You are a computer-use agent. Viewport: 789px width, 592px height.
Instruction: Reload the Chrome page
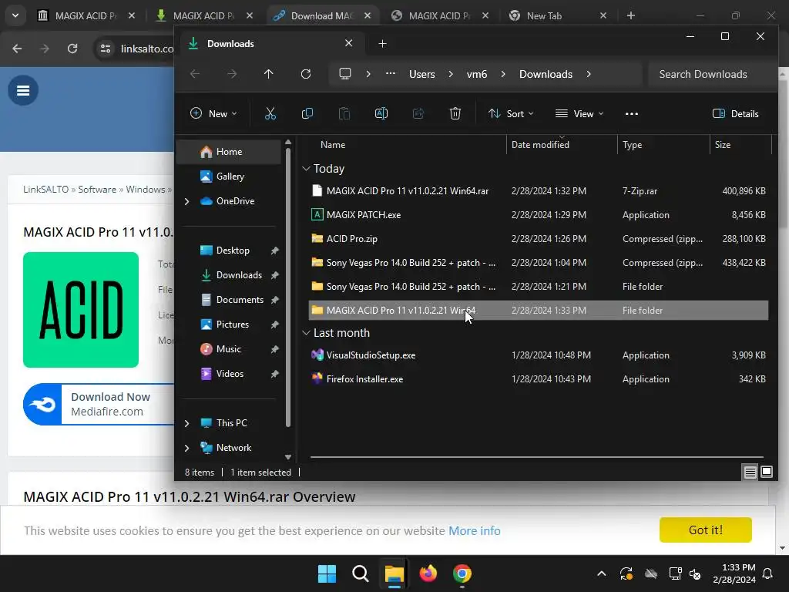[72, 49]
